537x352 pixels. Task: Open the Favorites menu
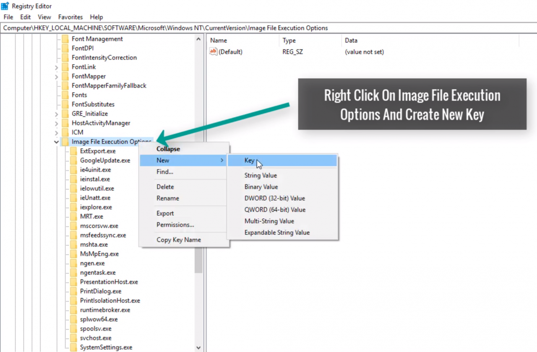point(70,17)
